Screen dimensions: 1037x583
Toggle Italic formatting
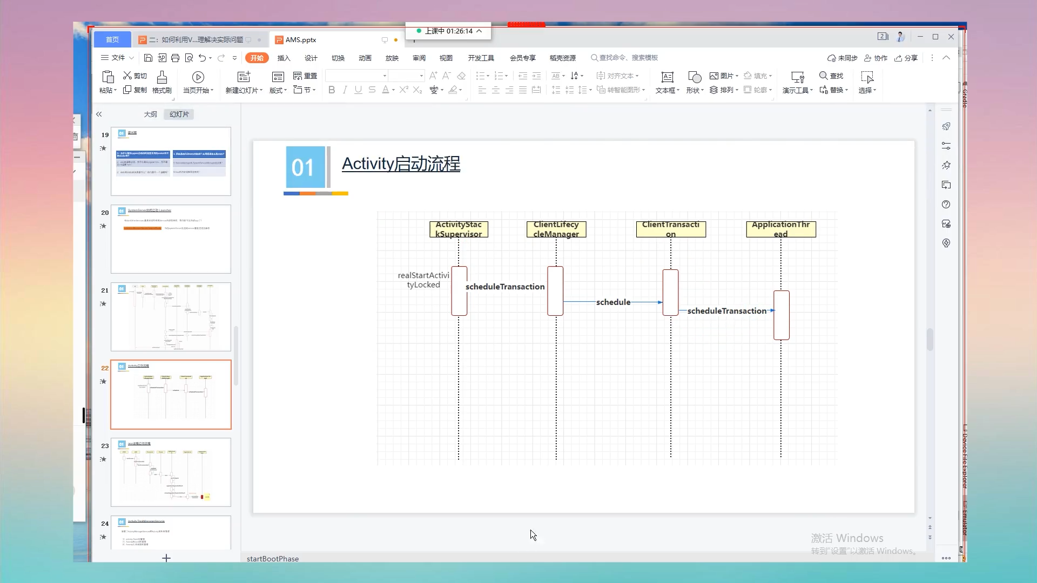(345, 90)
